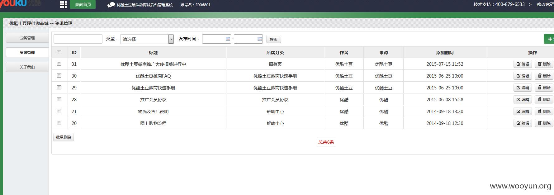554x195 pixels.
Task: Click title 网上购物流程
Action: (x=153, y=123)
